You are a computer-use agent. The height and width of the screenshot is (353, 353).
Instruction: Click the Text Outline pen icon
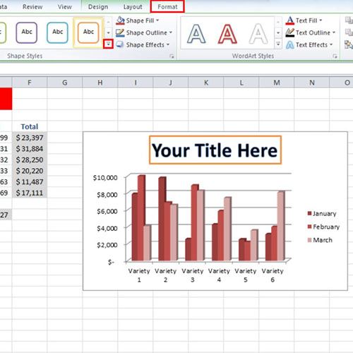pos(289,32)
